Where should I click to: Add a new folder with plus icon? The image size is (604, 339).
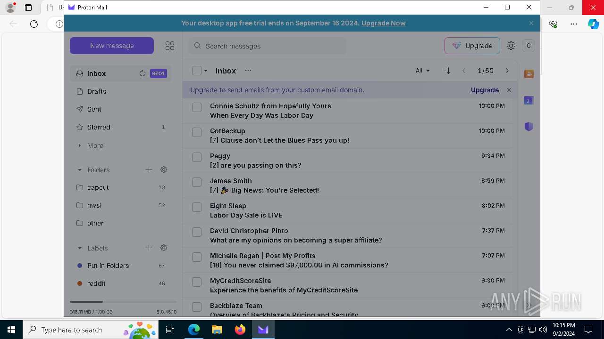click(149, 169)
